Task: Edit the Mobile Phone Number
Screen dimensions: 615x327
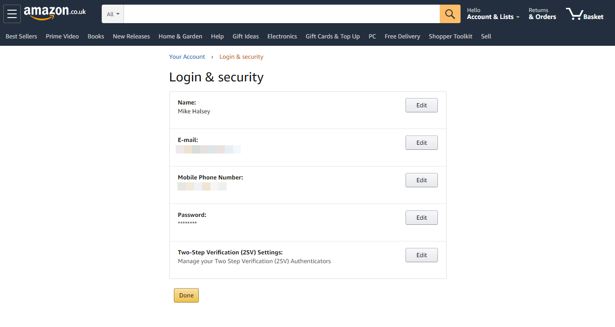Action: (x=421, y=180)
